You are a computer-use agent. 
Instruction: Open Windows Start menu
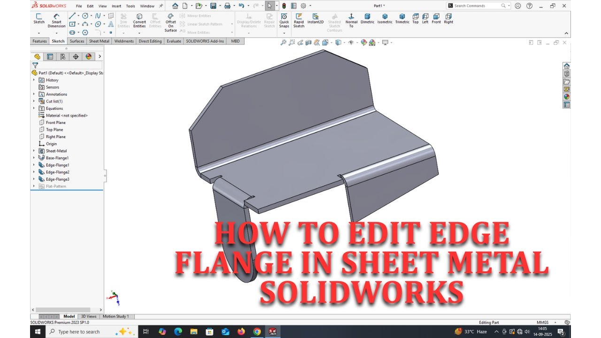point(38,331)
